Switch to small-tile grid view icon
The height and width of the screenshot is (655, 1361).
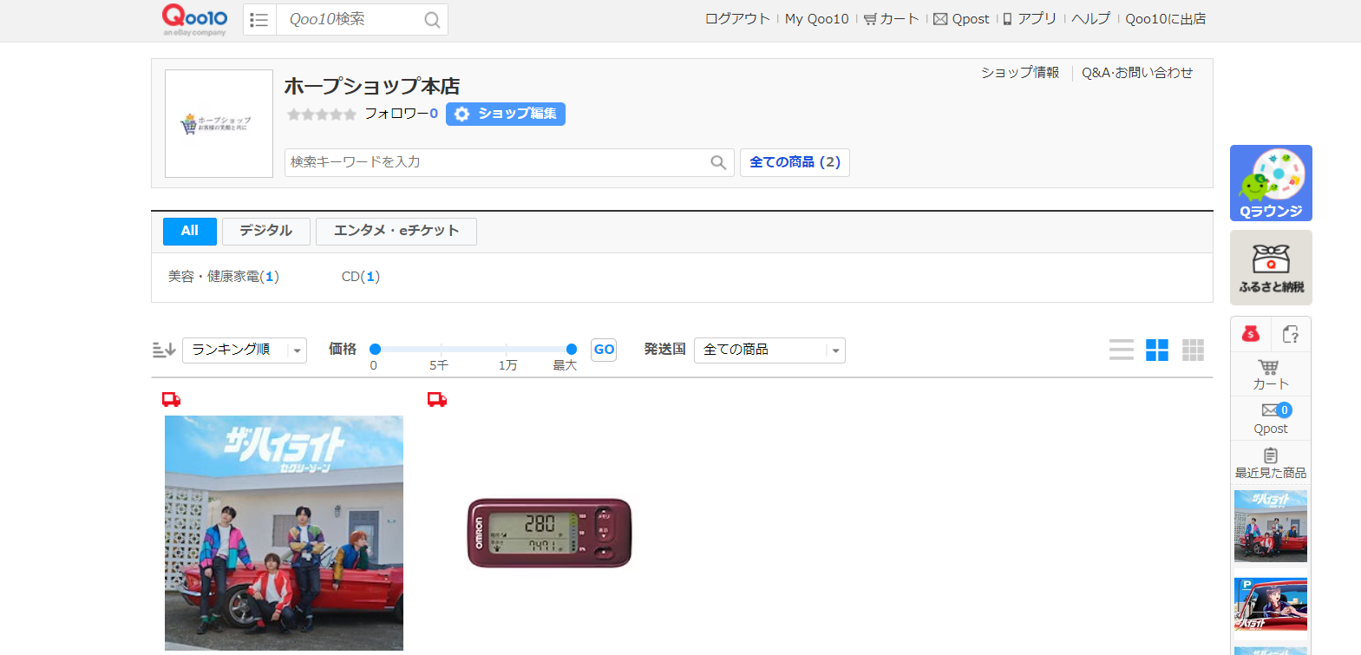1194,350
